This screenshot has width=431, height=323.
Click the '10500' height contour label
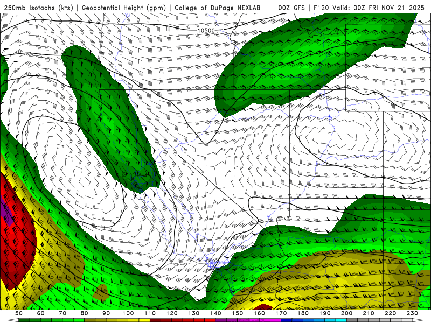pyautogui.click(x=206, y=30)
